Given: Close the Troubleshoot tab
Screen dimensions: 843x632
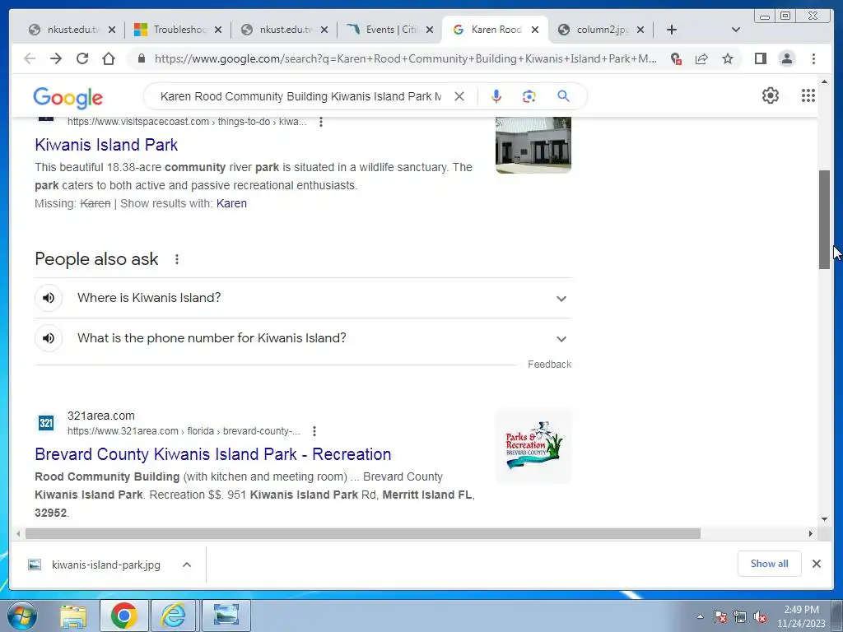Looking at the screenshot, I should 217,30.
